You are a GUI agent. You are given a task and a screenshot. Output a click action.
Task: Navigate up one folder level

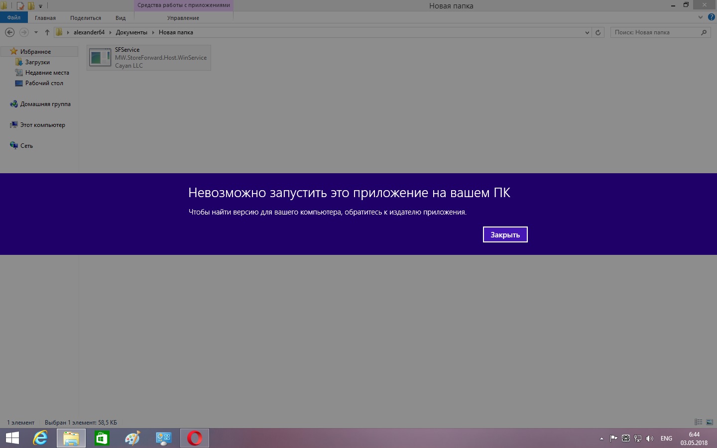point(47,32)
